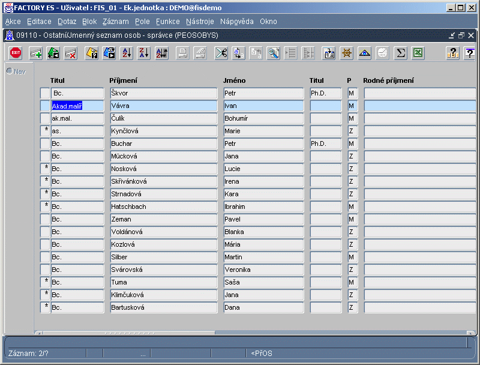Click the Jméno field containing Bohumír
Image resolution: width=480 pixels, height=365 pixels.
pos(263,118)
